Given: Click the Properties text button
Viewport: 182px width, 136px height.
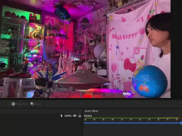Looking at the screenshot, I should click(22, 104).
